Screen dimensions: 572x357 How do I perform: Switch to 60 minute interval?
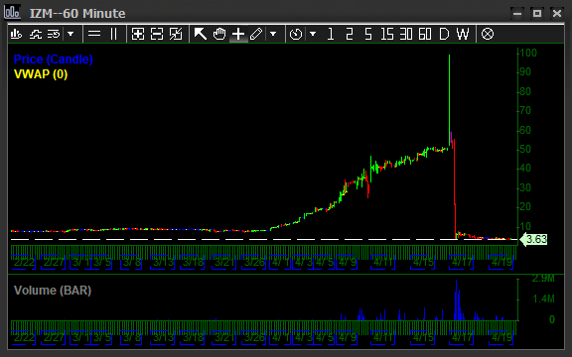pos(425,35)
